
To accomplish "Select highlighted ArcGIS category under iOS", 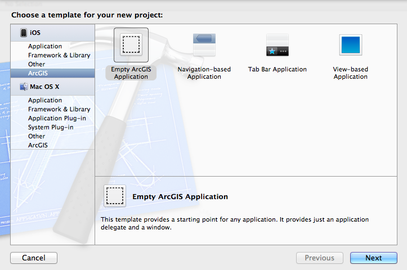I will click(38, 73).
